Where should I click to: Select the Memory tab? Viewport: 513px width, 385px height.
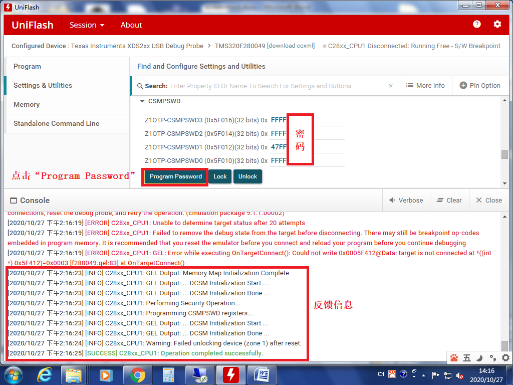pyautogui.click(x=68, y=104)
